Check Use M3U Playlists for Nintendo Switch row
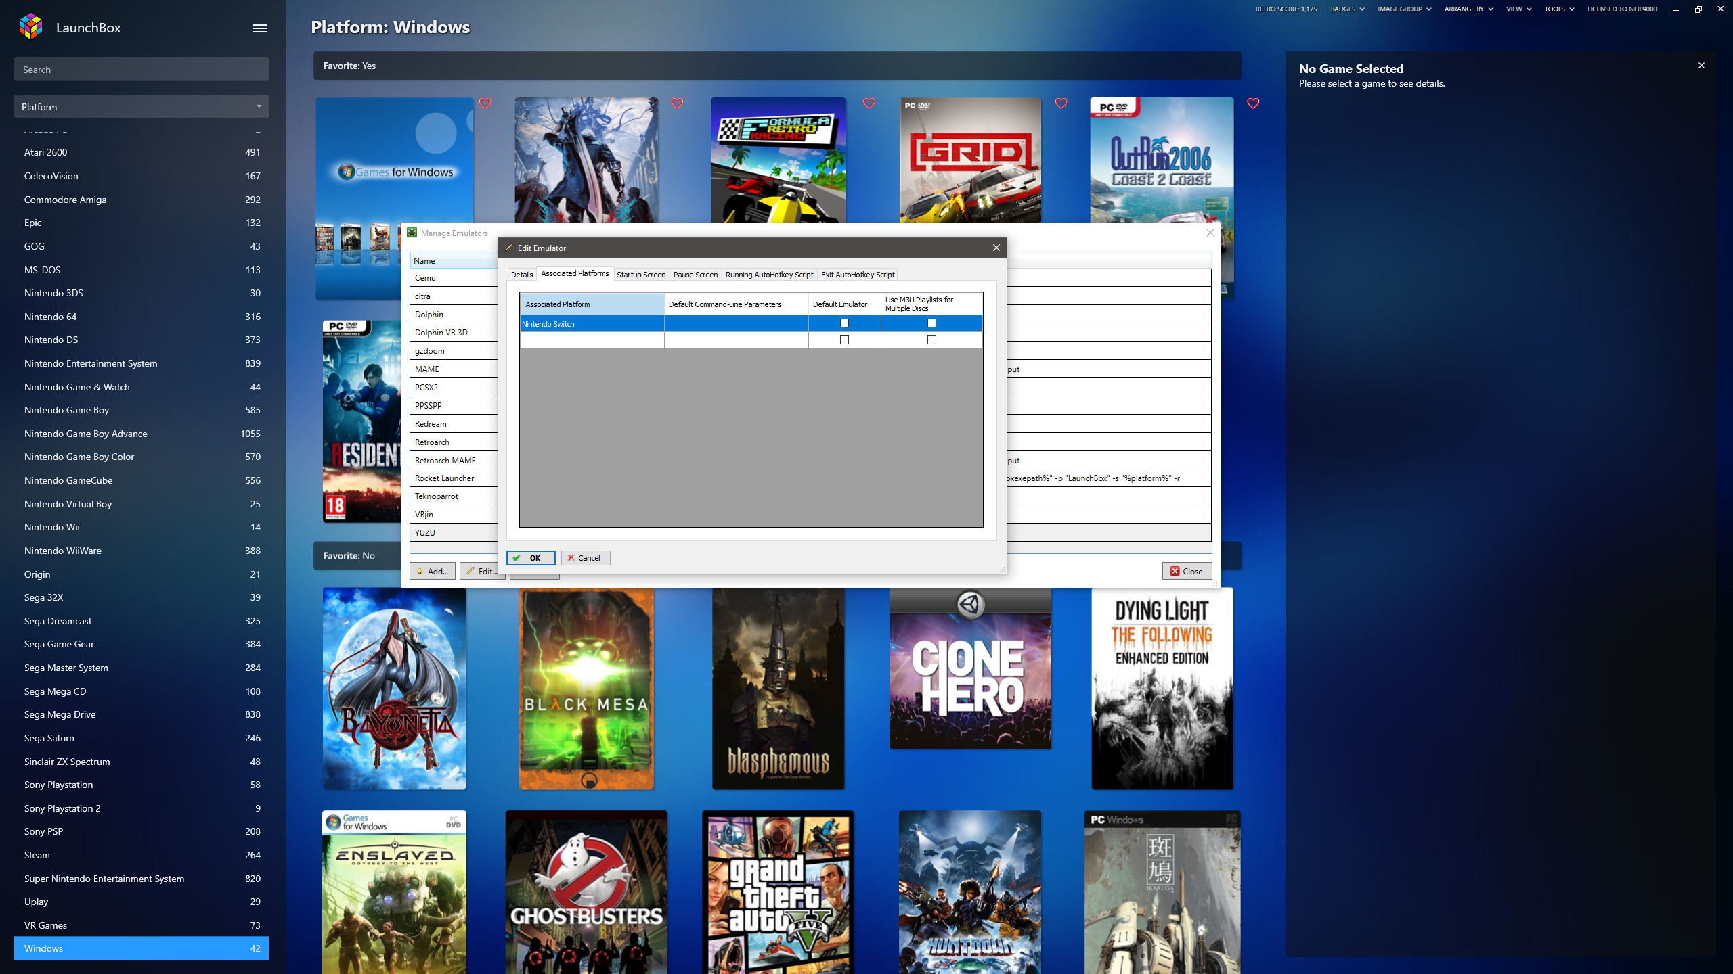Viewport: 1733px width, 974px height. click(x=931, y=323)
